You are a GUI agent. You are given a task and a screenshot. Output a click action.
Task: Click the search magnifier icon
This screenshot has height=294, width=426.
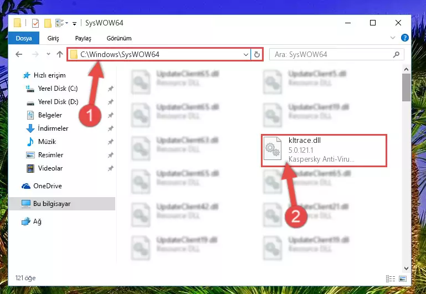pos(397,55)
